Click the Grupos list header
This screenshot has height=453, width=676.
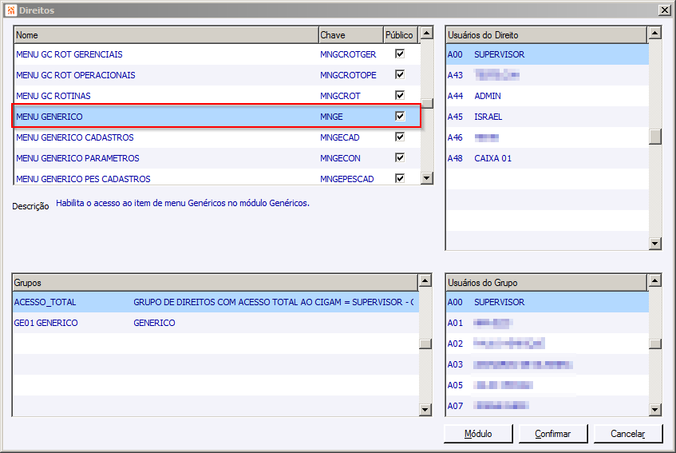click(x=215, y=283)
